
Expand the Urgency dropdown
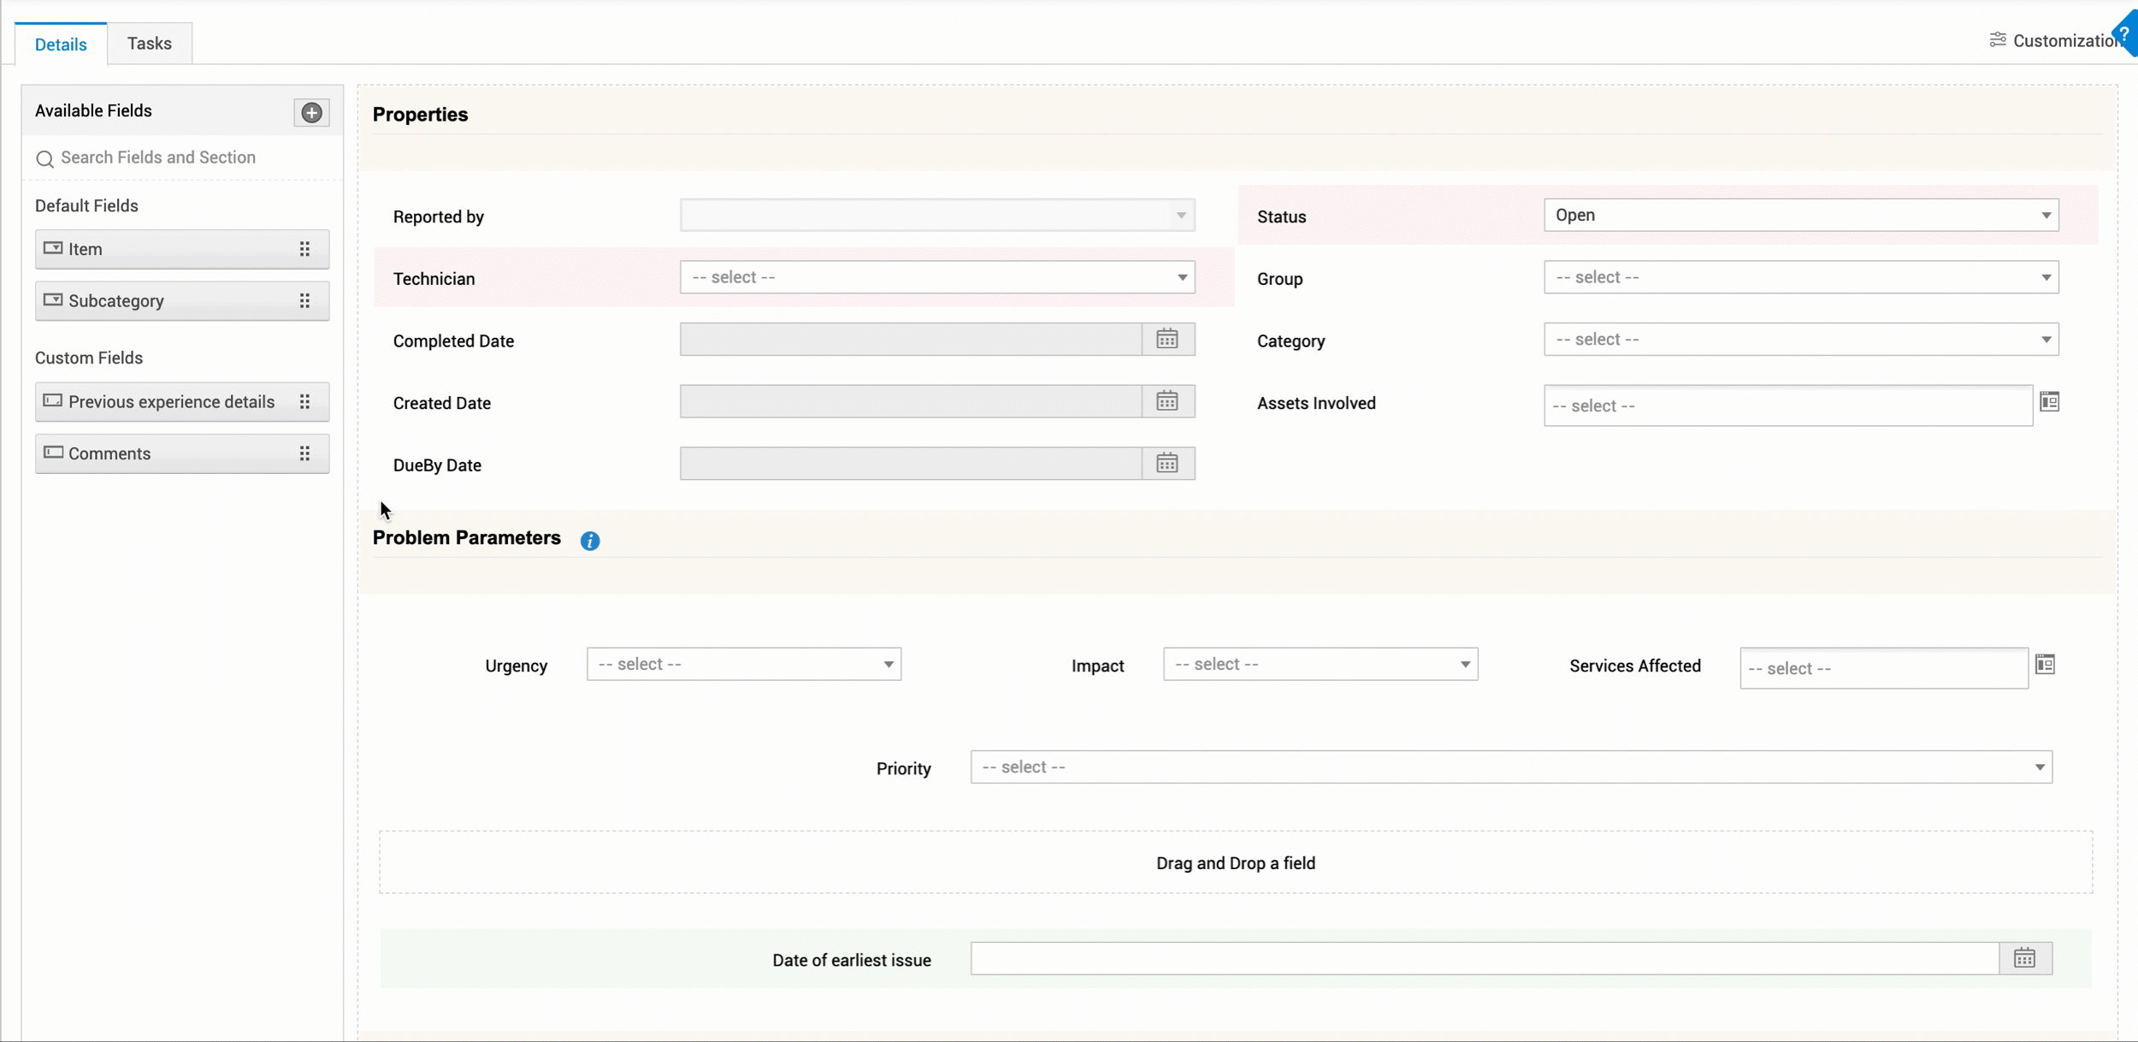[x=744, y=664]
